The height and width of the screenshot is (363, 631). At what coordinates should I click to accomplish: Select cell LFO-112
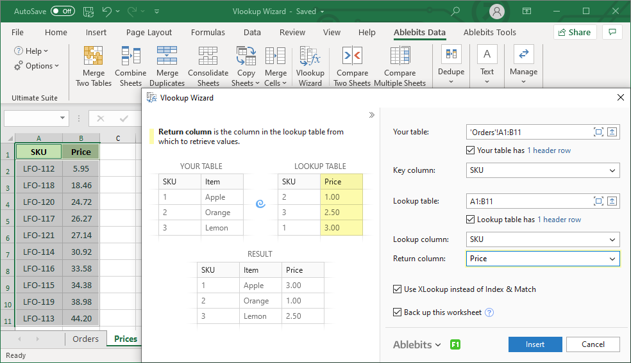(x=38, y=168)
